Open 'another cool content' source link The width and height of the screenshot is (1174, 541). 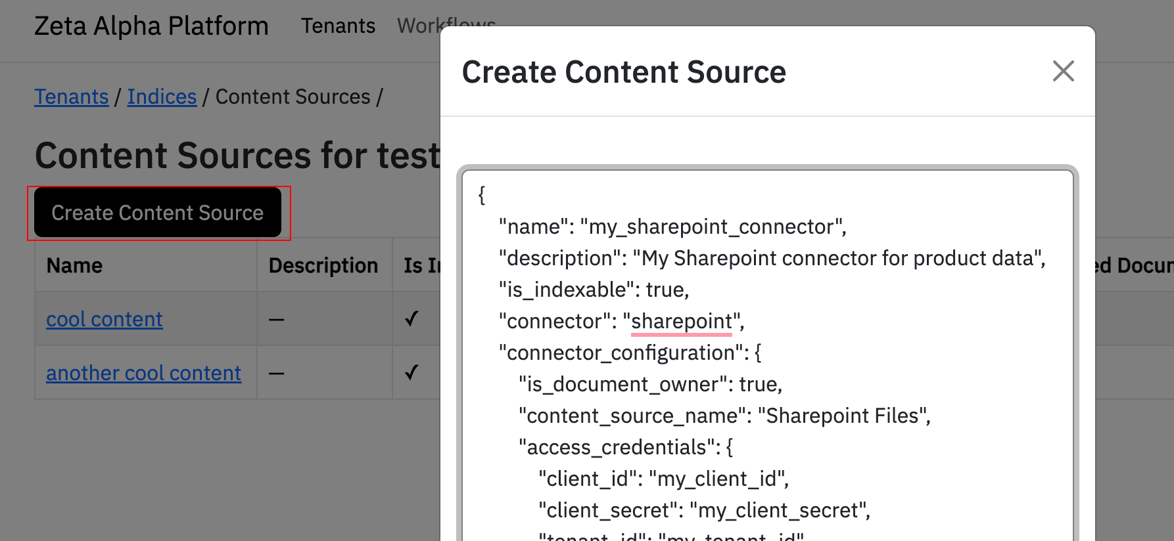point(143,373)
